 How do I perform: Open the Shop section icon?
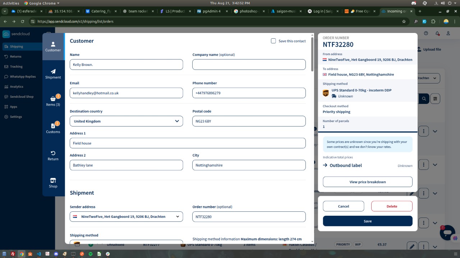(x=53, y=183)
